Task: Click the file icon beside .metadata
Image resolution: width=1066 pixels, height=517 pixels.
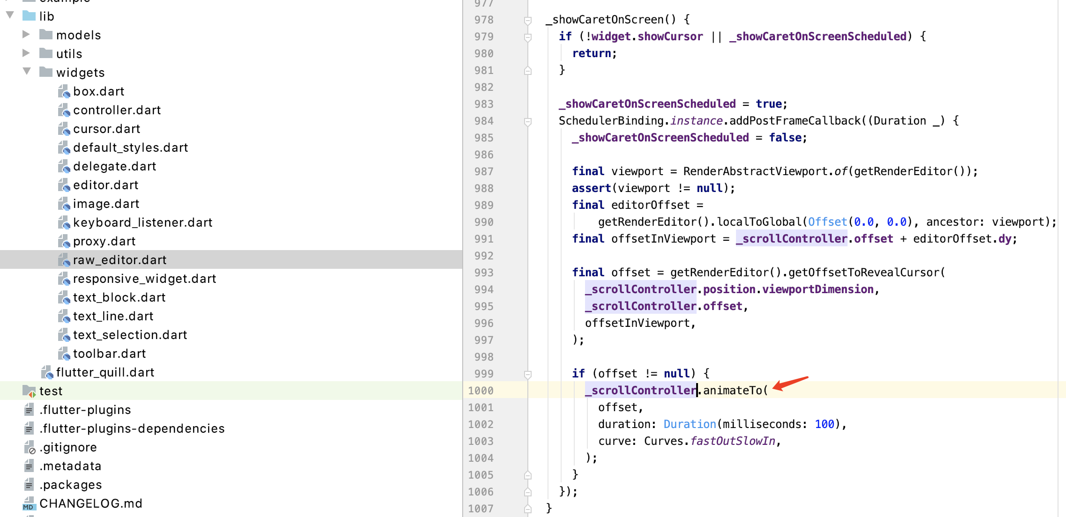Action: coord(29,466)
